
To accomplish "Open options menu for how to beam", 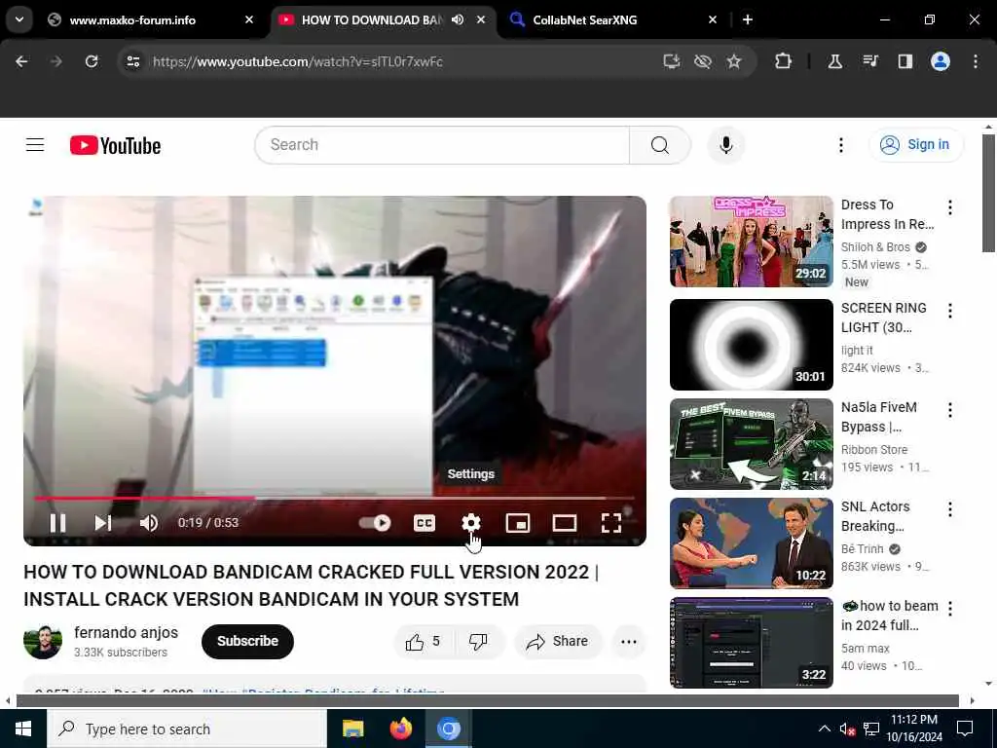I will pyautogui.click(x=950, y=609).
